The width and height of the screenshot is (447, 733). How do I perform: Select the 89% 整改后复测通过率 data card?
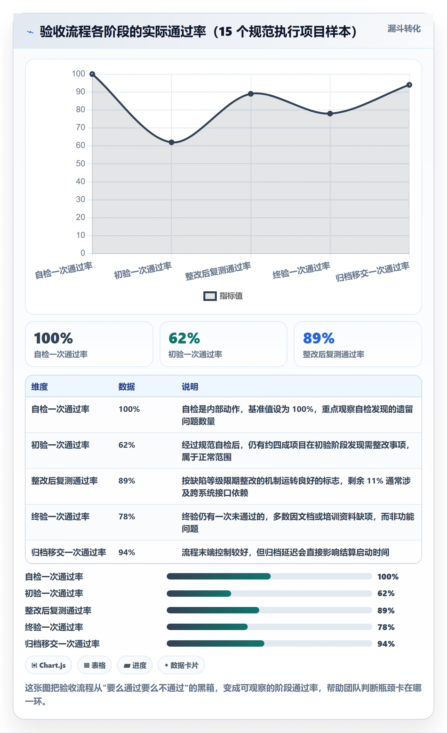pos(358,344)
